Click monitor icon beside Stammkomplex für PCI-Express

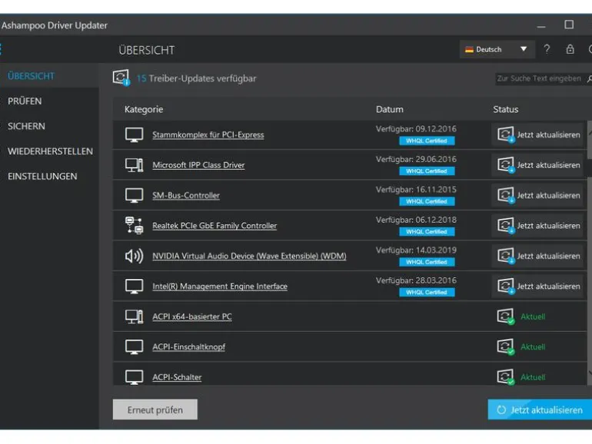134,134
